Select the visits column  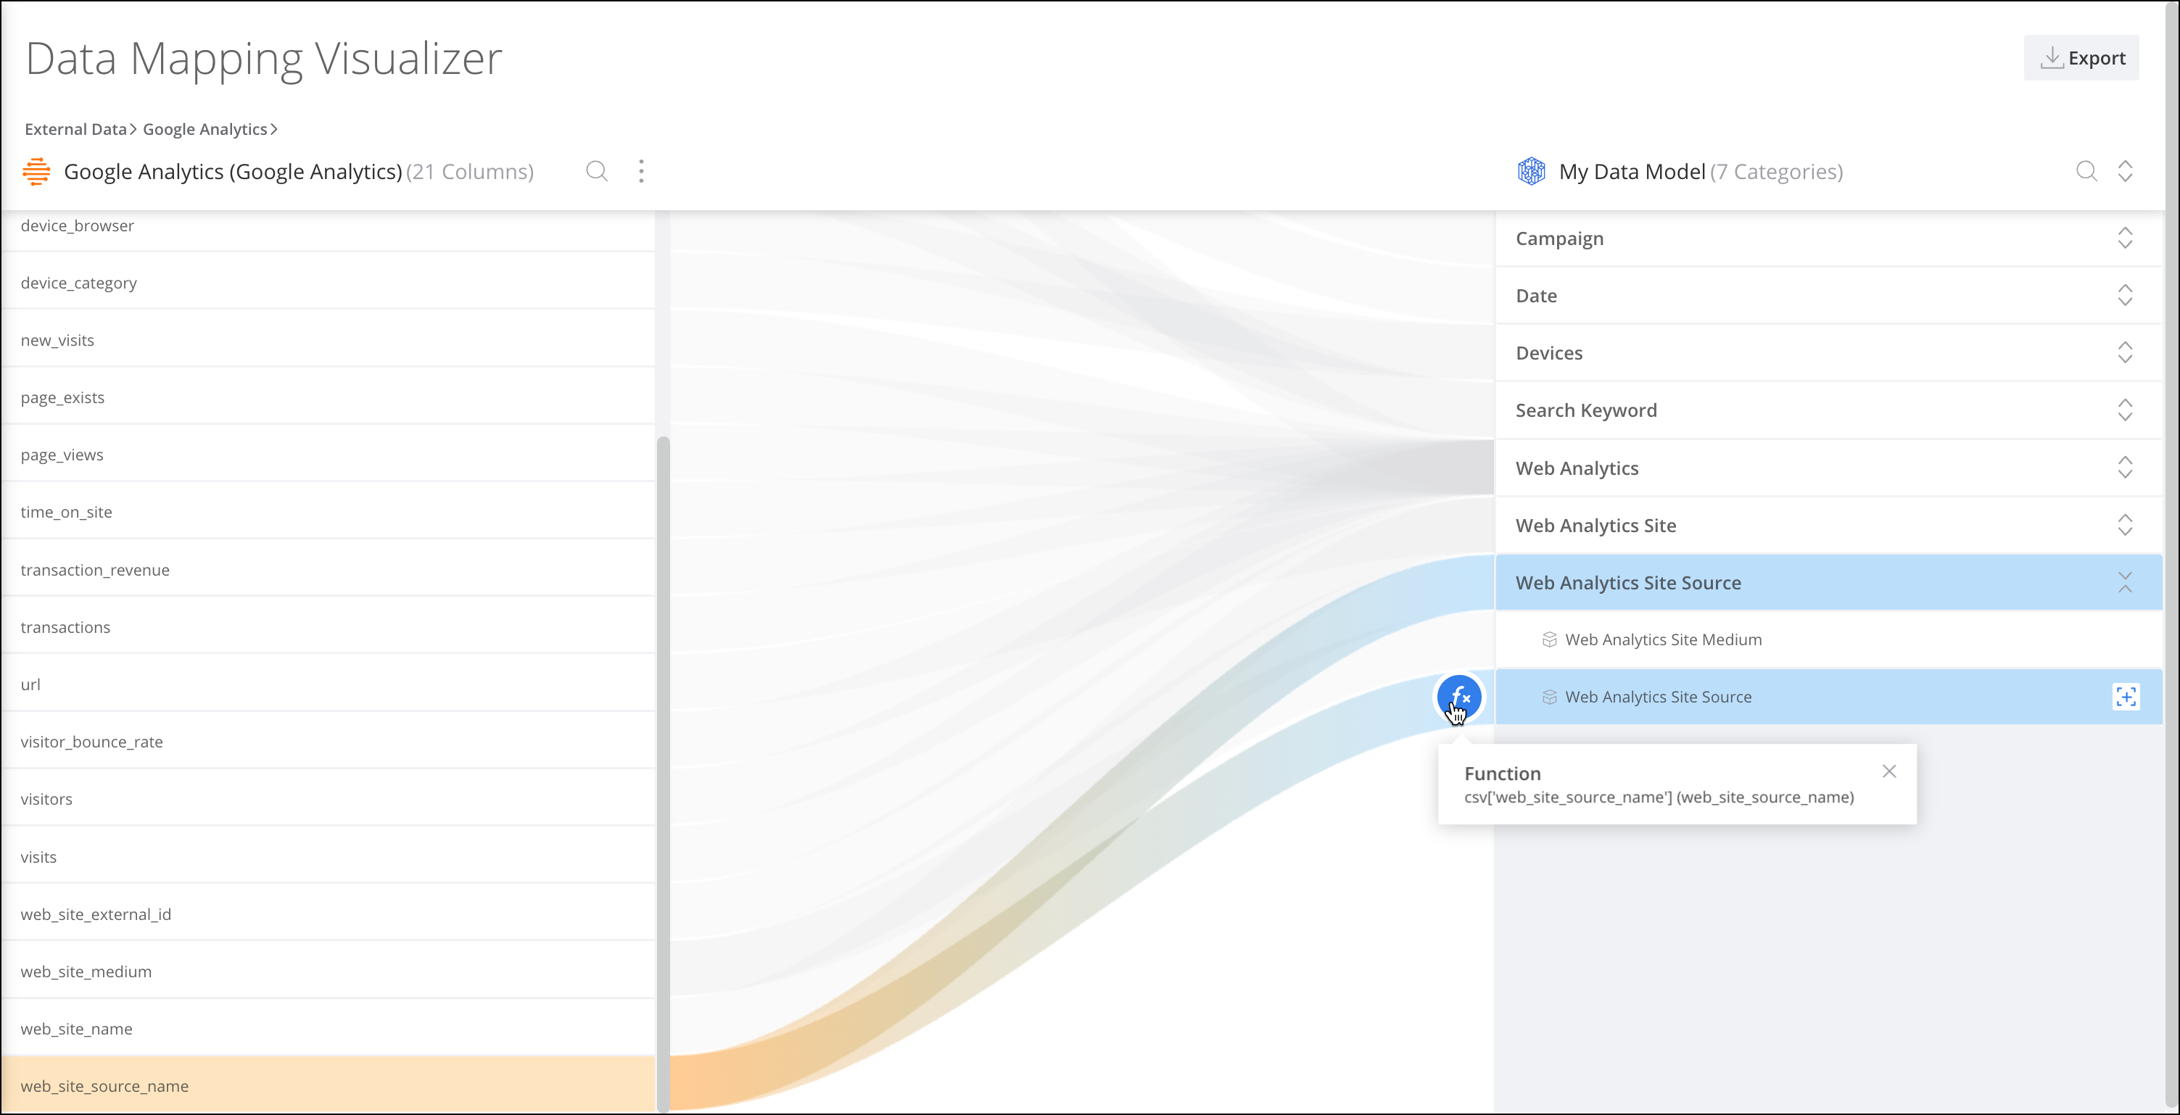click(x=329, y=856)
